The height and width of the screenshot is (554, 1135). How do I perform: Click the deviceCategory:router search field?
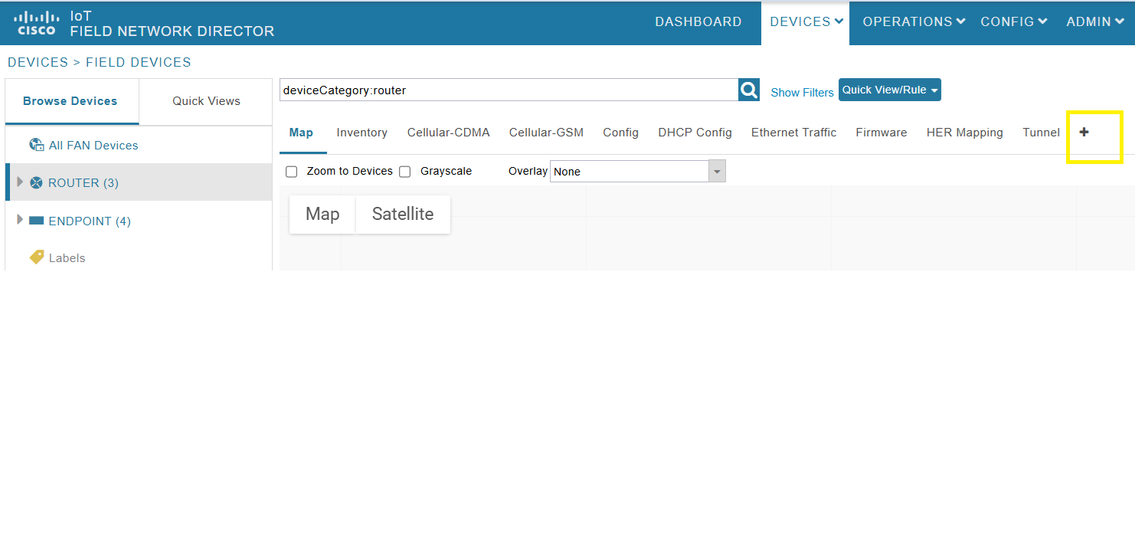(509, 90)
